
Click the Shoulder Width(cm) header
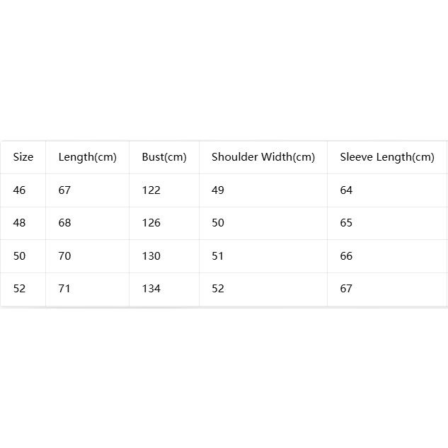[x=263, y=157]
